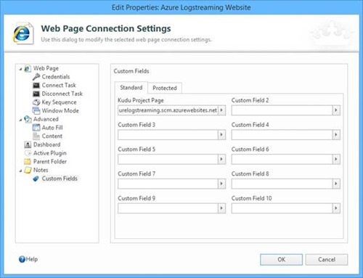Click the Dashboard icon
363x278 pixels.
28,144
